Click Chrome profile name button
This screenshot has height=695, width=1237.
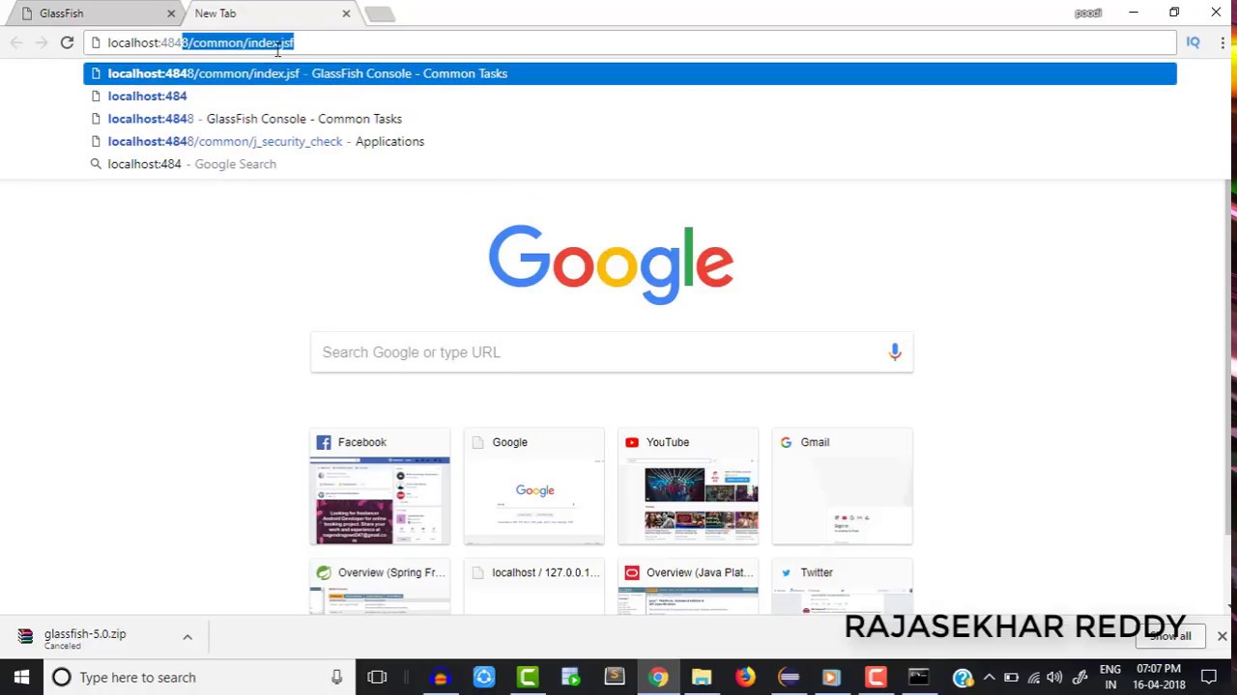tap(1088, 14)
